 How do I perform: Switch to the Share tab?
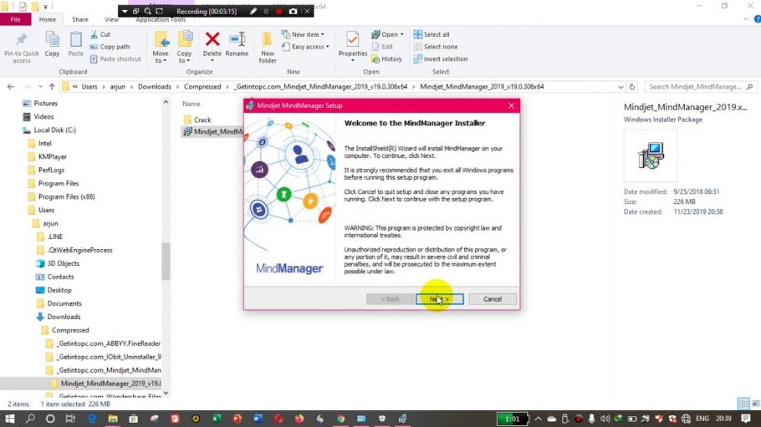[x=80, y=19]
